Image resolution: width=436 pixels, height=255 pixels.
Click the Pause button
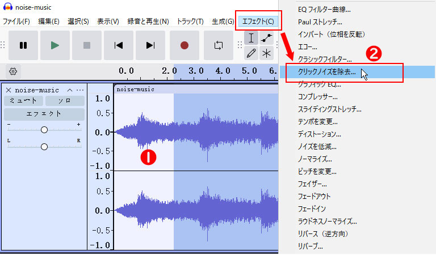[23, 45]
